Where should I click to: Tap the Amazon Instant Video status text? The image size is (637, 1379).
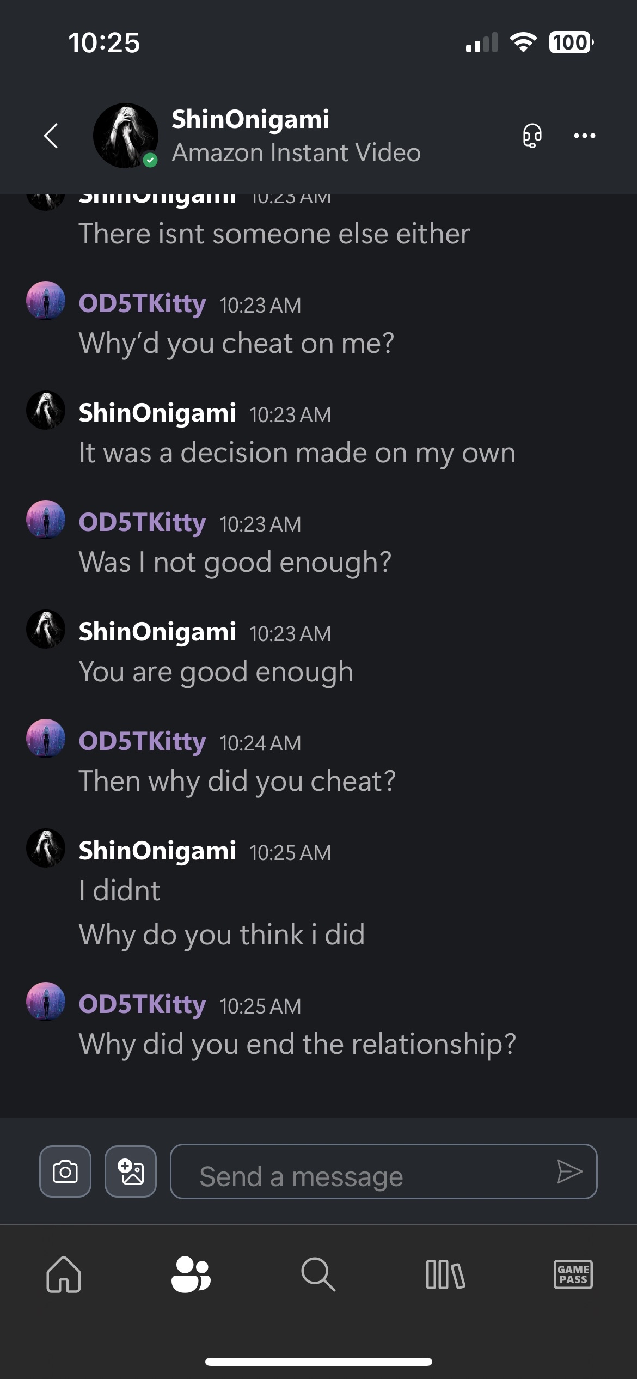(296, 153)
